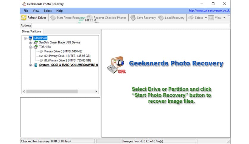Click the Refresh Drives button label
This screenshot has width=249, height=144.
tap(37, 18)
